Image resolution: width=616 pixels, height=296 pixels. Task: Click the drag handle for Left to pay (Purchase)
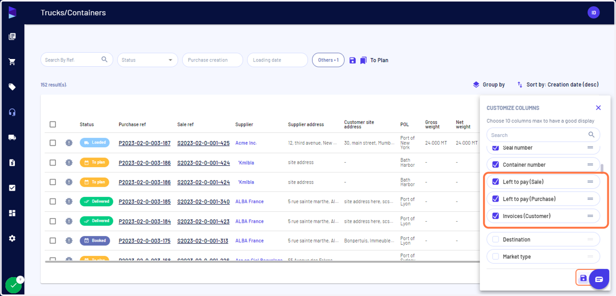tap(590, 199)
